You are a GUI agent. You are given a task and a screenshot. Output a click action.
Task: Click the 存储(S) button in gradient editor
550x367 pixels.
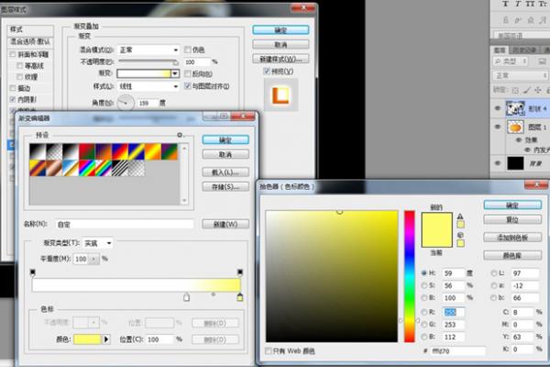(230, 188)
